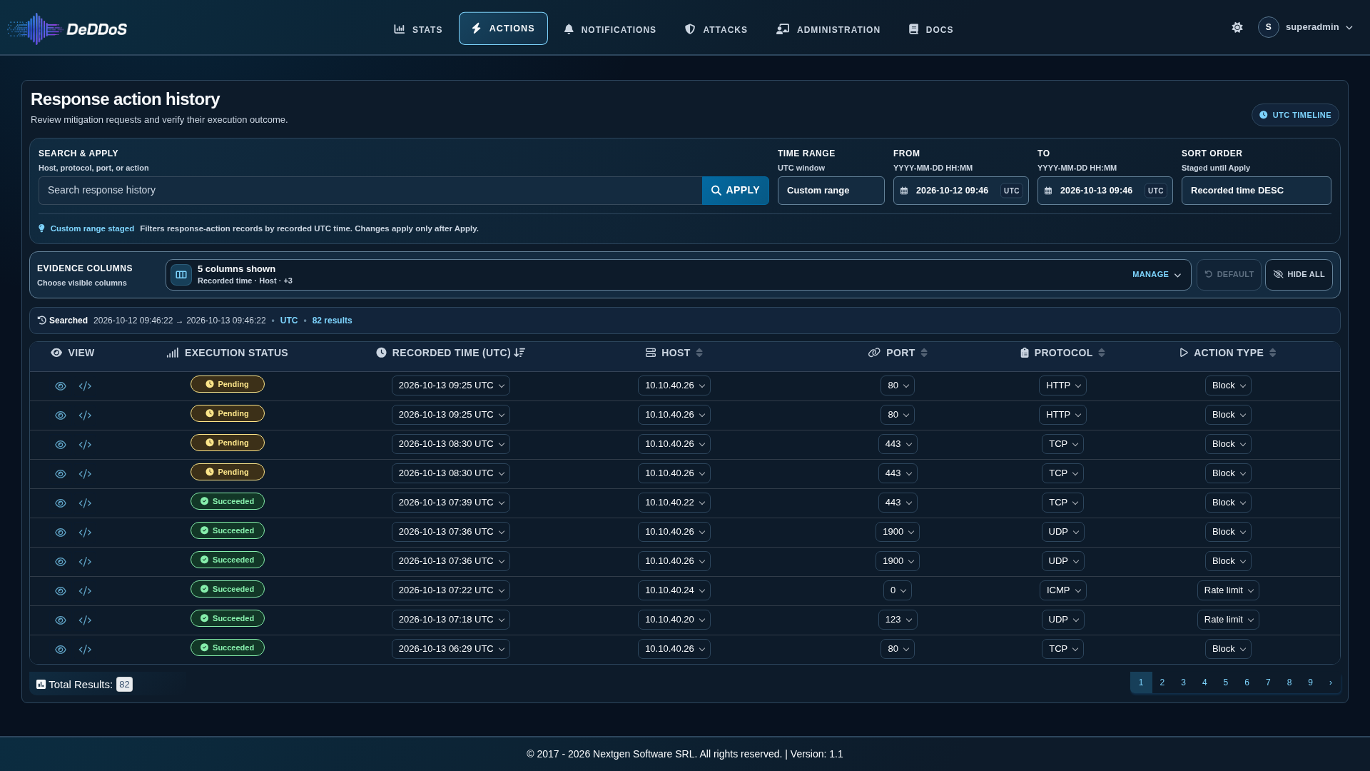
Task: Expand the port 123 chip
Action: coord(898,620)
